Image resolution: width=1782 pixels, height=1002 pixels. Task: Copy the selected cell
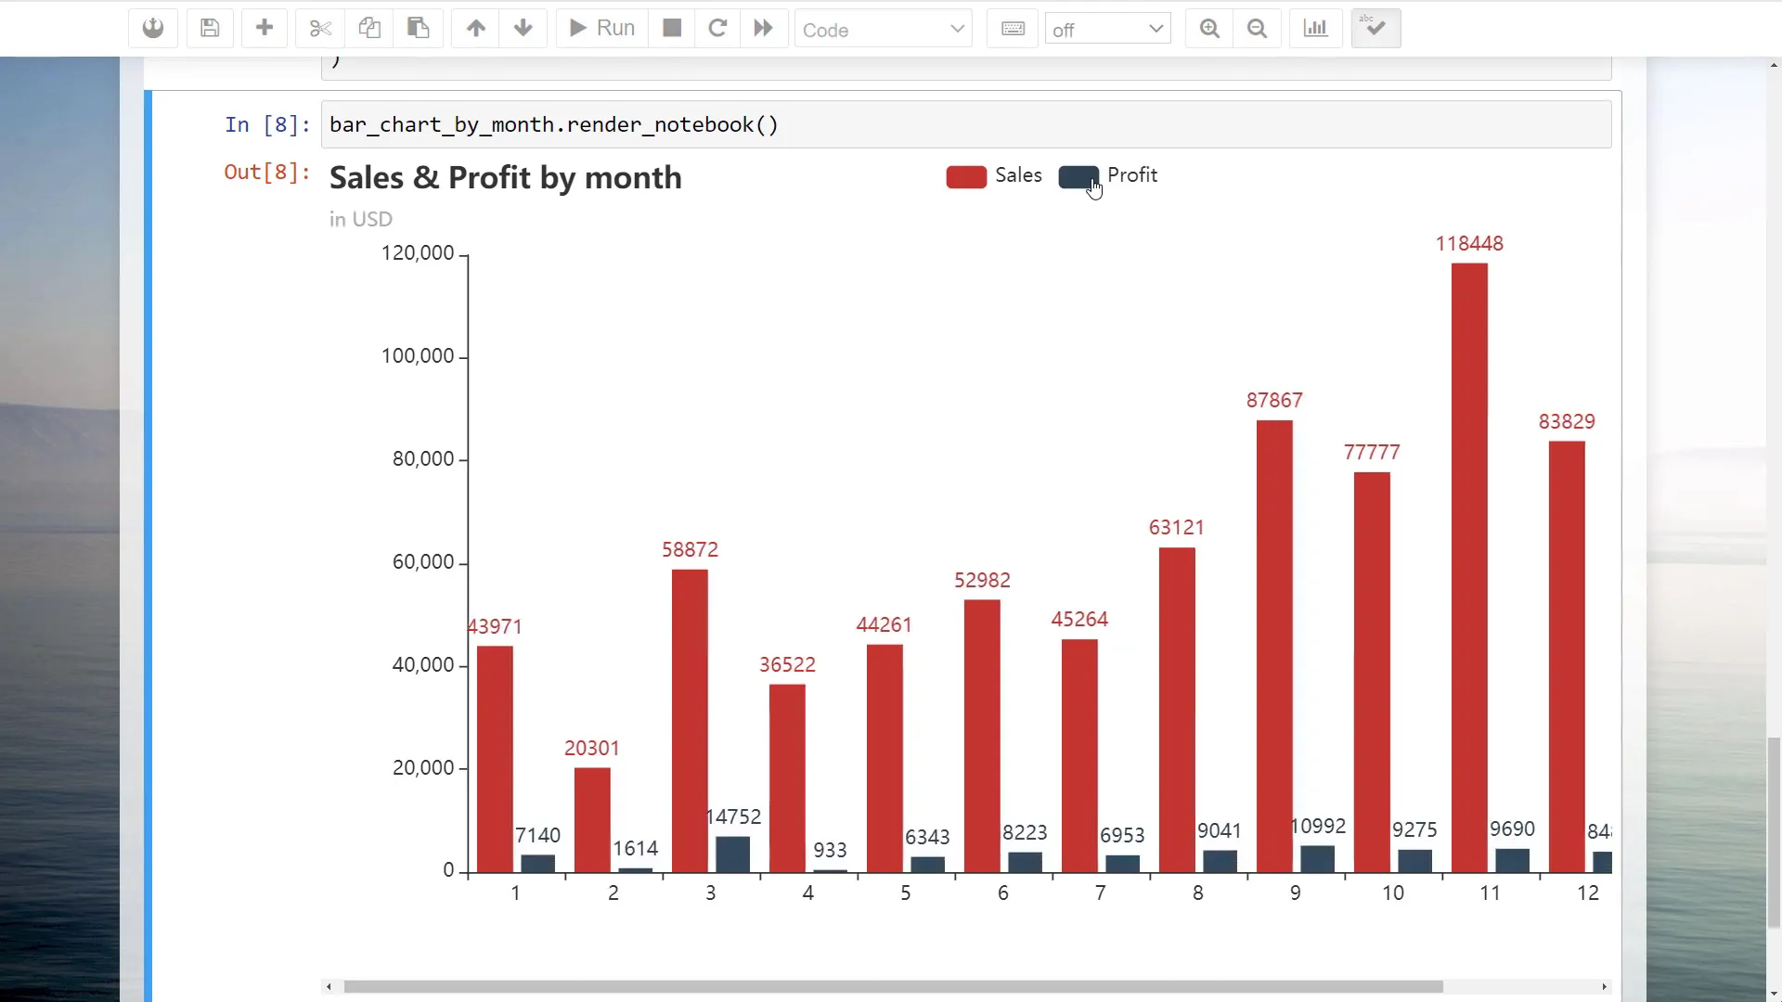(x=369, y=28)
